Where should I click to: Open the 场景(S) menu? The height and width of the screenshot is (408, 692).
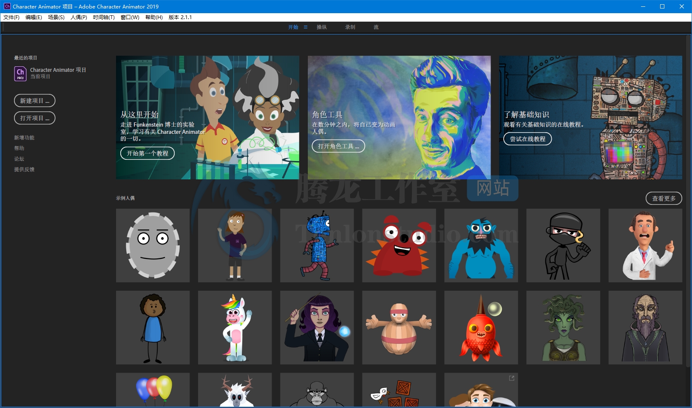pos(56,17)
